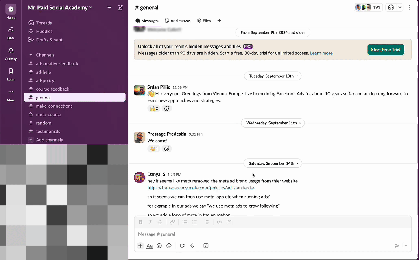Viewport: 419px width, 260px height.
Task: Add reaction to Srdan Piljic's message
Action: coord(167,108)
